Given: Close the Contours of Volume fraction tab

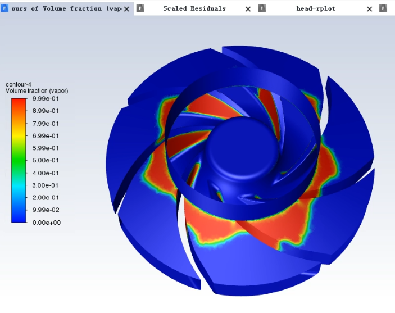Looking at the screenshot, I should tap(126, 9).
